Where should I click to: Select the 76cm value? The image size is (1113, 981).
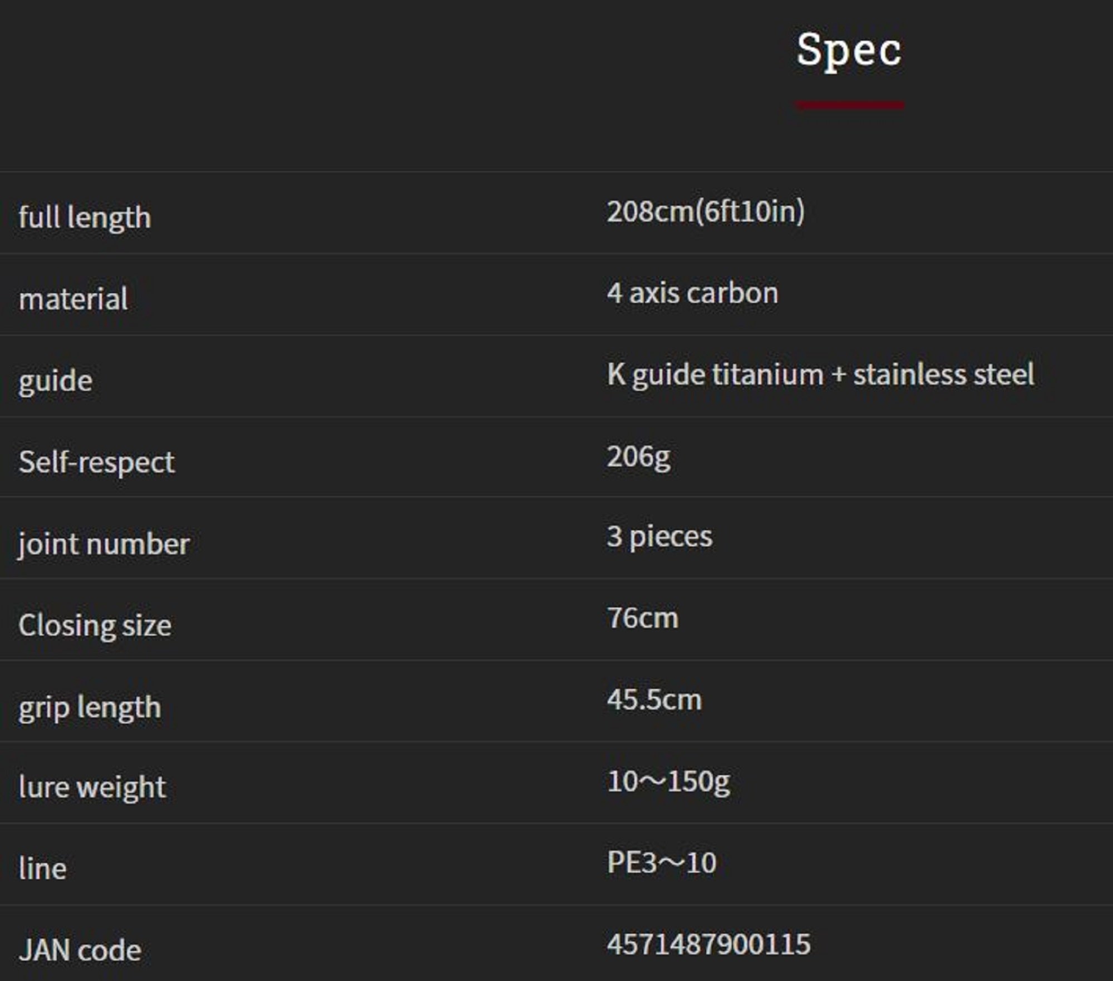point(643,618)
